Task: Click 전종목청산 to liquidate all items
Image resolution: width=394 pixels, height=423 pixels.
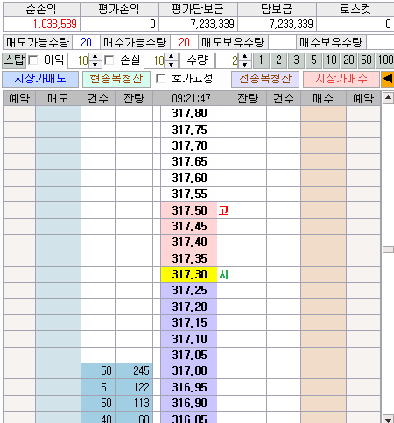Action: pyautogui.click(x=265, y=79)
